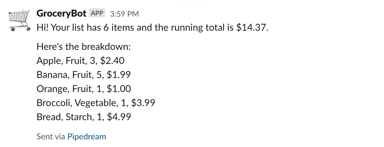Screen dimensions: 384x147
Task: Click the Broccoli, Vegetable line item
Action: point(96,103)
